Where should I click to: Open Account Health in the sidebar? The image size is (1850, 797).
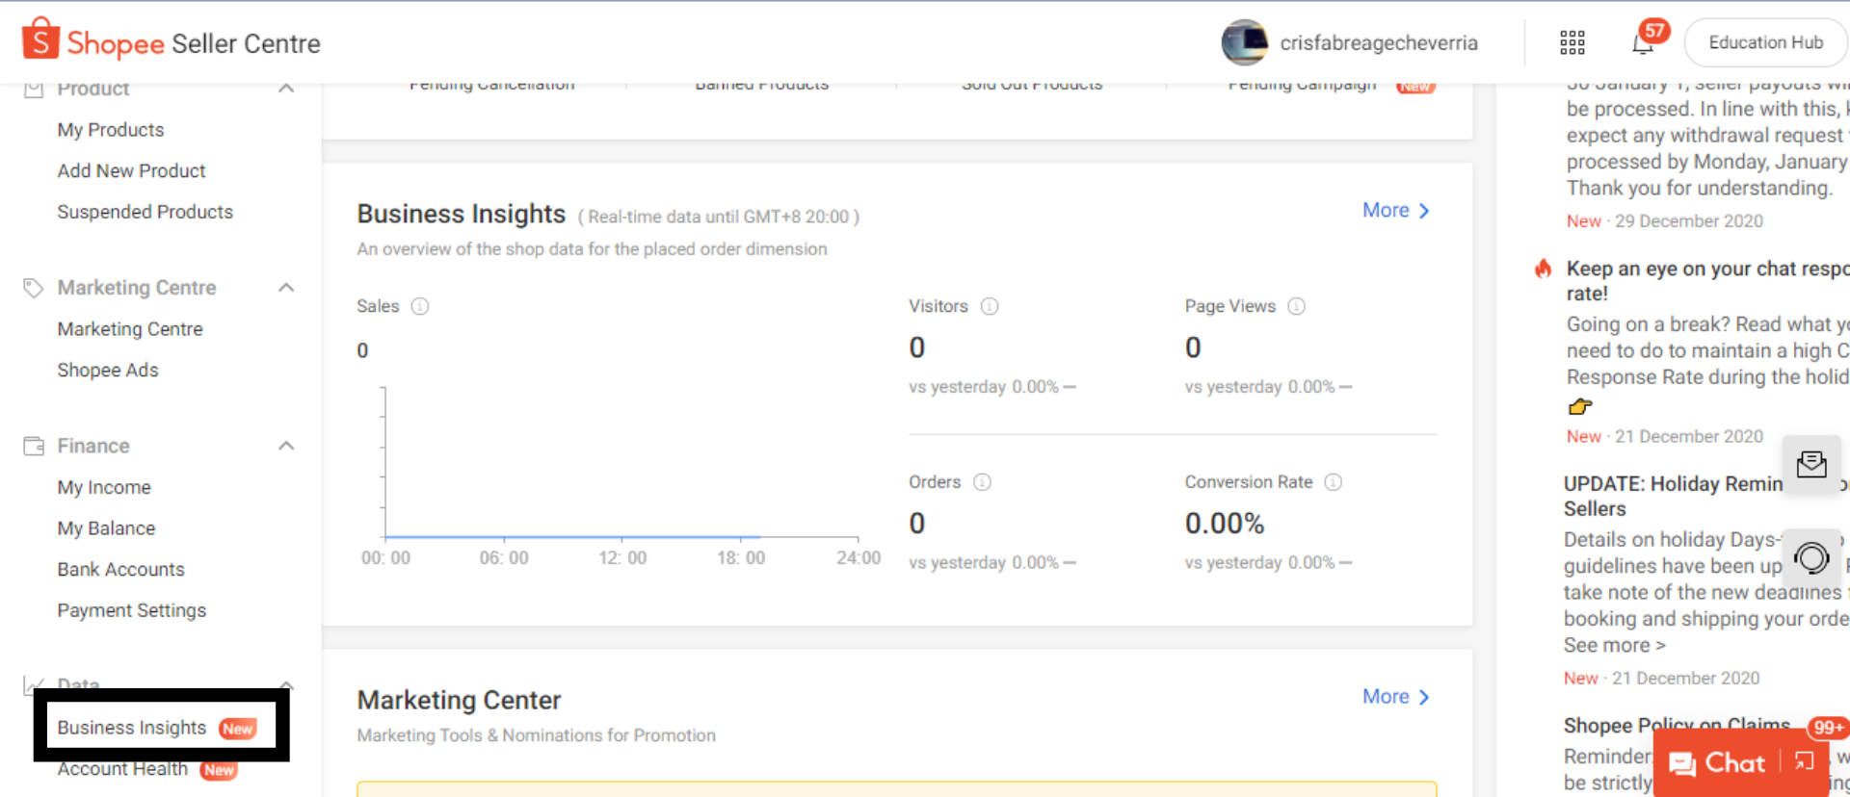122,769
